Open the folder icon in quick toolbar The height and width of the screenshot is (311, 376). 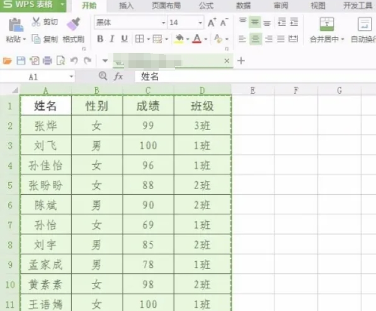pyautogui.click(x=7, y=61)
